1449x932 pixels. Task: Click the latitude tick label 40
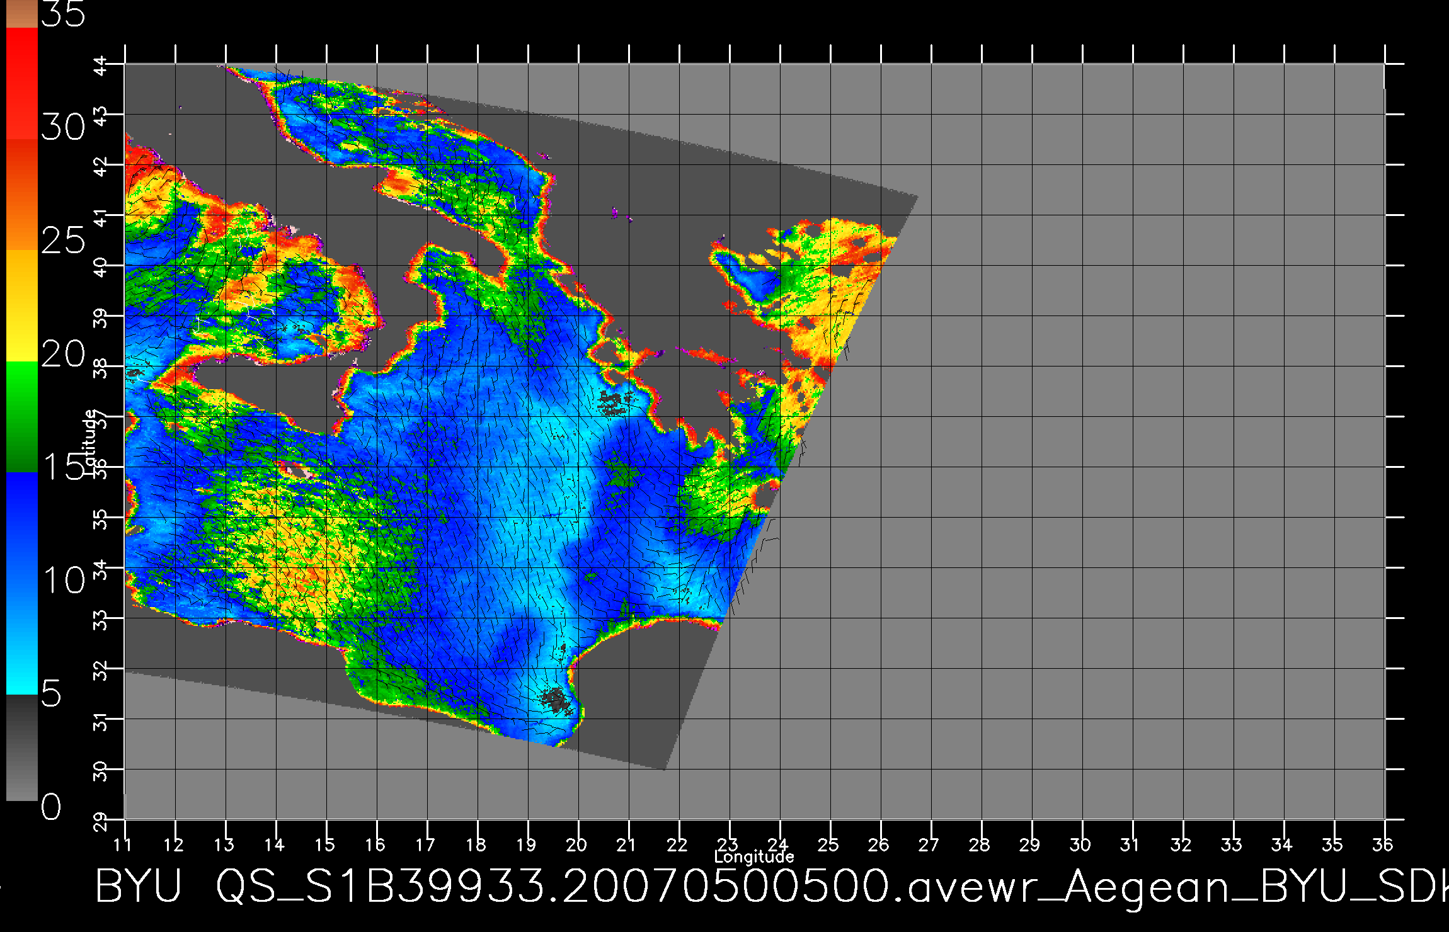(x=101, y=267)
